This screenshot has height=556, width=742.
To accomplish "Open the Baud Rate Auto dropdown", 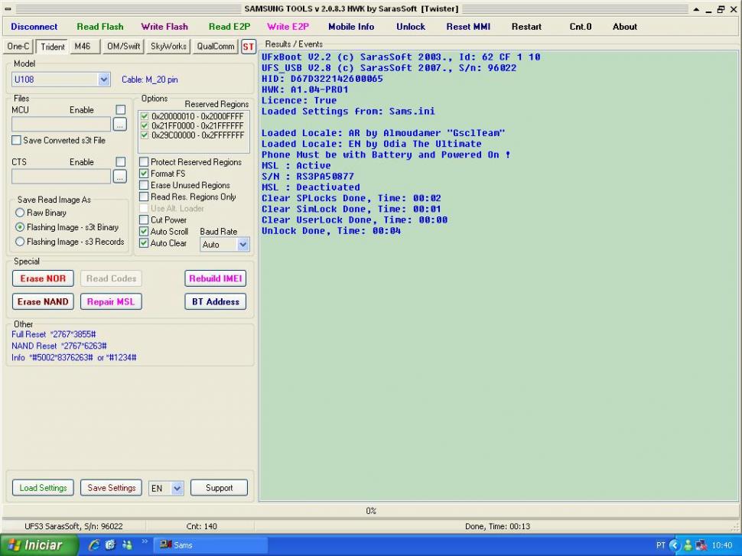I will pyautogui.click(x=242, y=245).
